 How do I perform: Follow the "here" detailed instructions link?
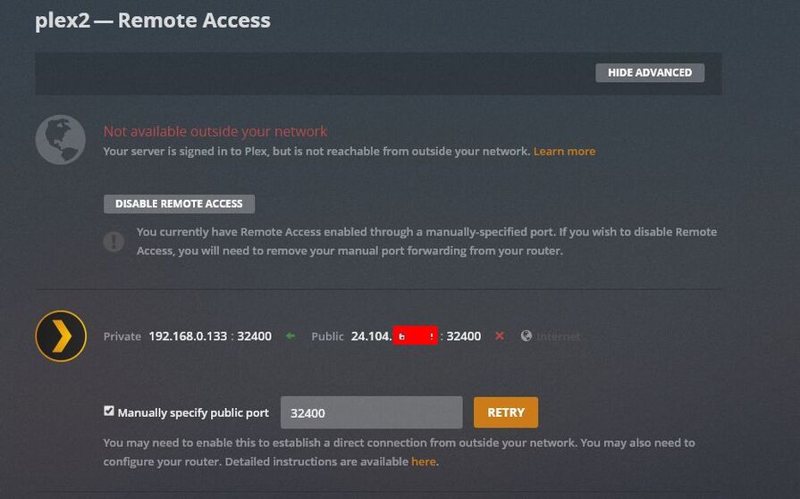(423, 462)
